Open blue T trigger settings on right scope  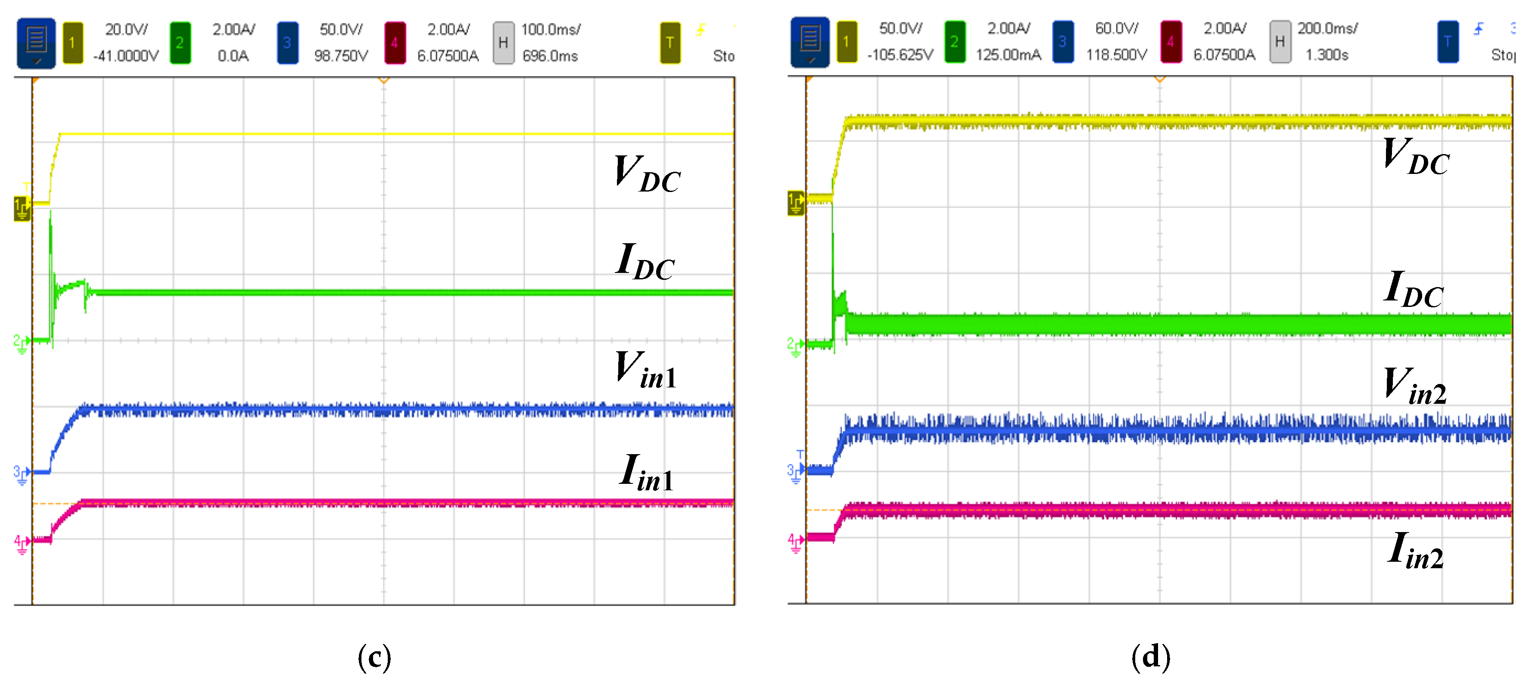pos(1448,41)
